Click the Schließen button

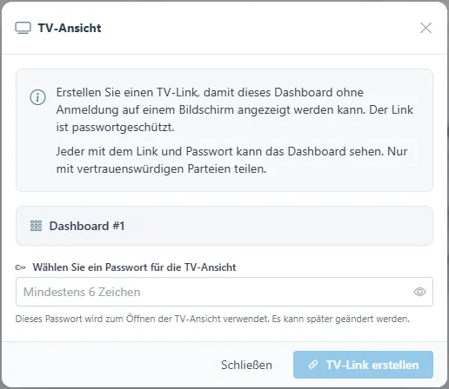[246, 365]
